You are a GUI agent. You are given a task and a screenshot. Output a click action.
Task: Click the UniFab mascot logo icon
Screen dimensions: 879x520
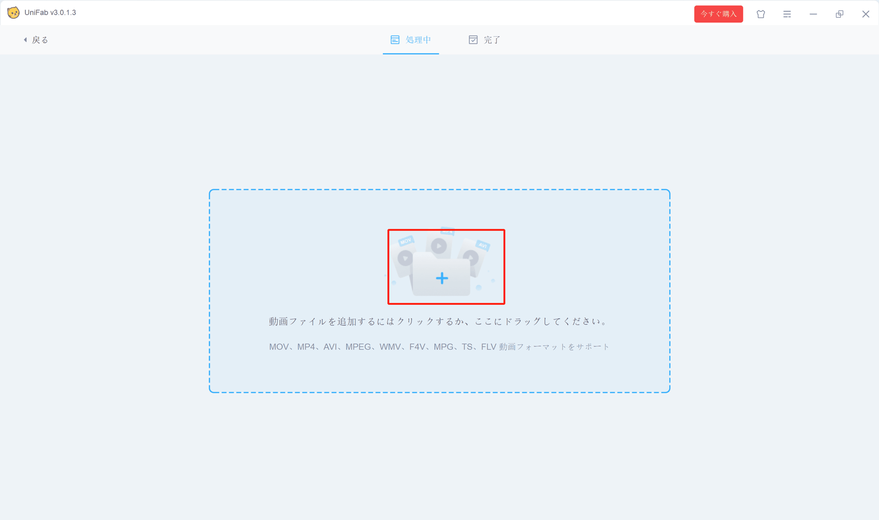(13, 13)
